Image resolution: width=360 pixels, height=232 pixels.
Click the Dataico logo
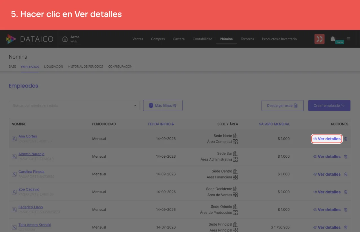pyautogui.click(x=30, y=39)
